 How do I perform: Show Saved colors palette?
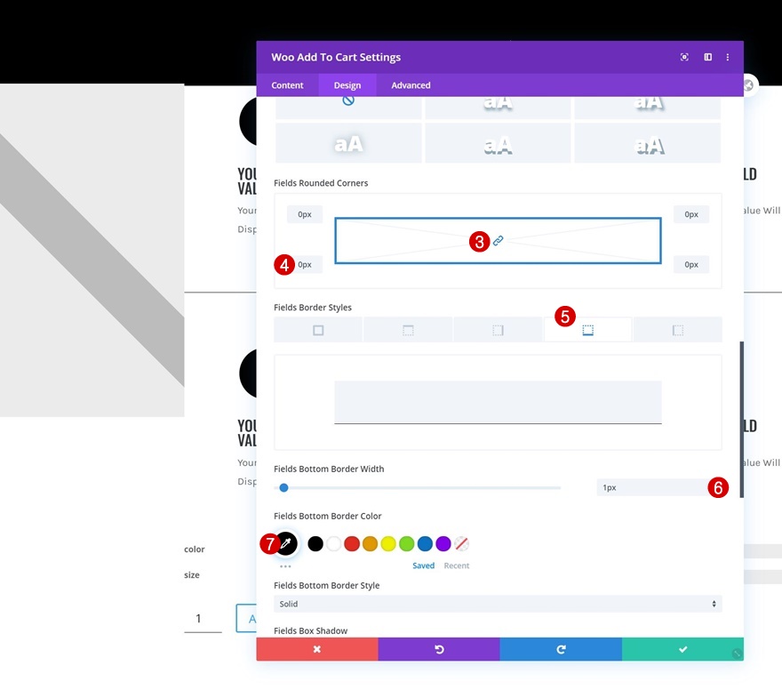(423, 566)
